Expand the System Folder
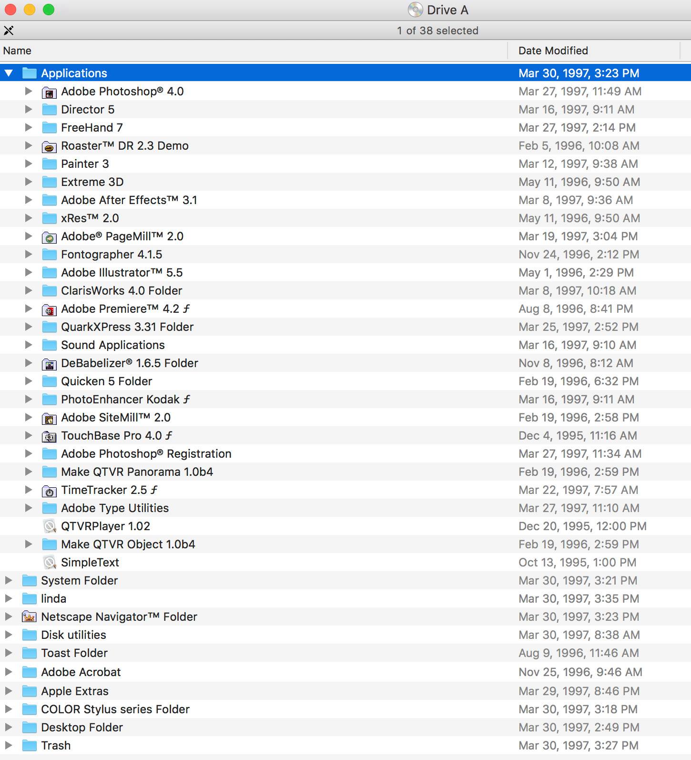This screenshot has width=691, height=760. [x=9, y=581]
